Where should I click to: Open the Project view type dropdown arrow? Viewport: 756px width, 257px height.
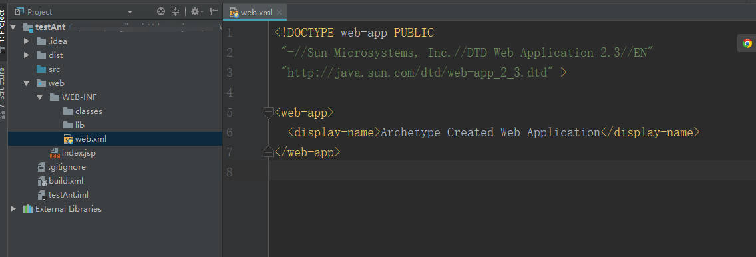coord(130,12)
